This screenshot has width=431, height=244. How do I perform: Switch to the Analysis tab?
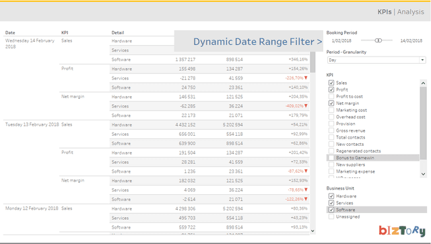coord(411,12)
